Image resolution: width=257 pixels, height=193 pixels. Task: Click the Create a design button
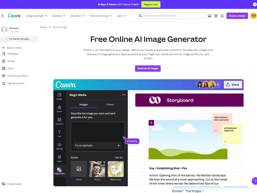[x=237, y=16]
